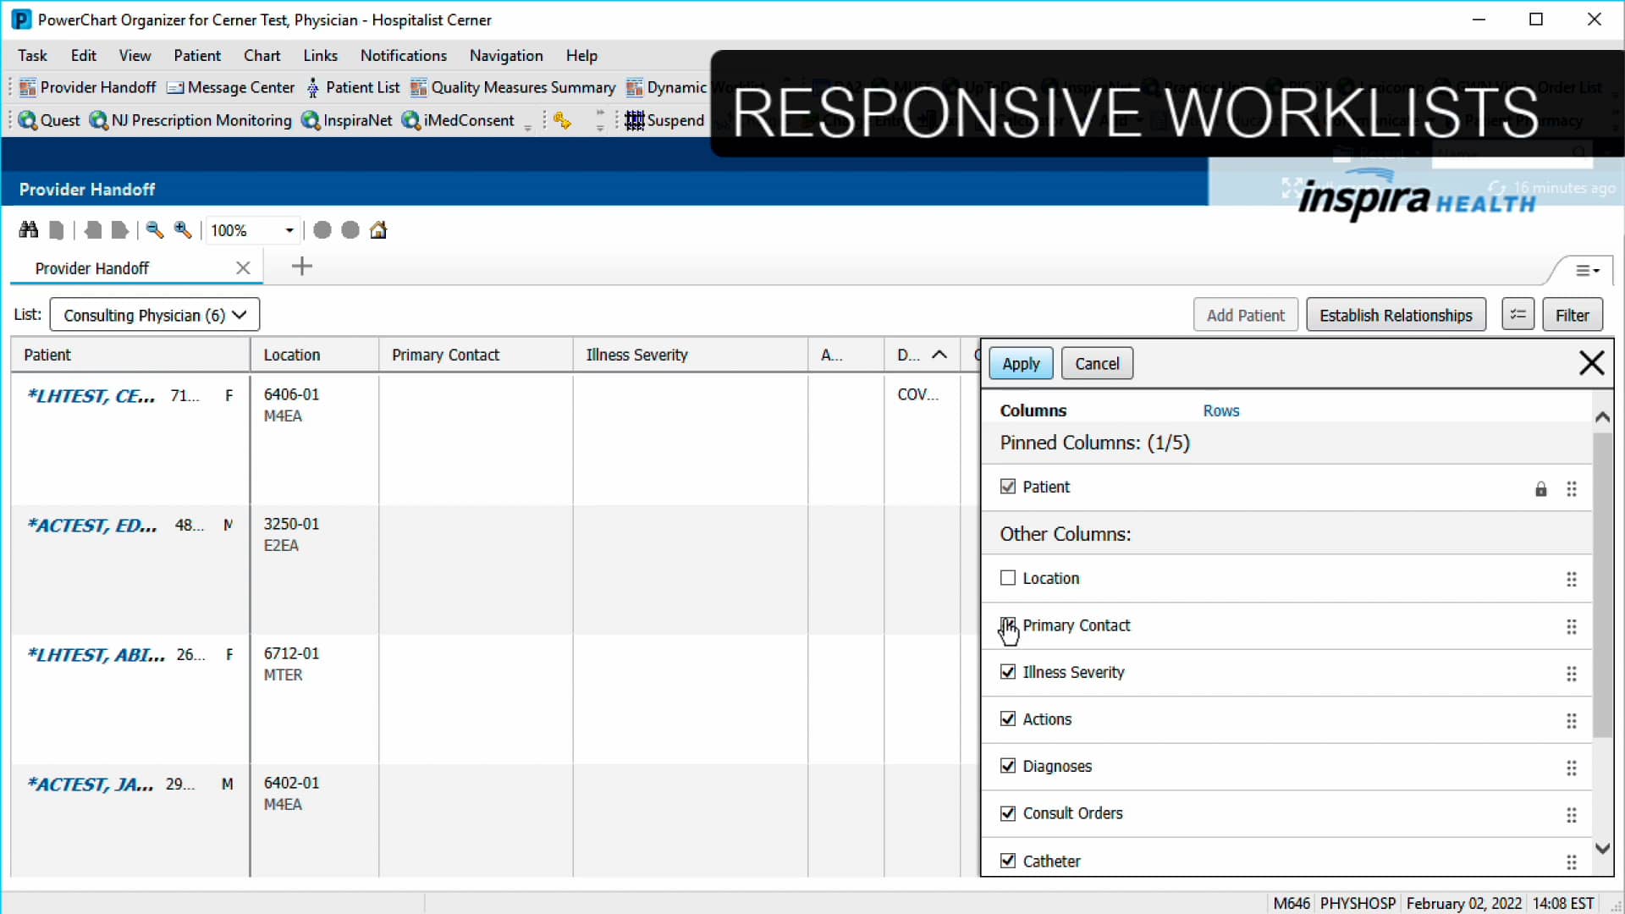Uncheck the Diagnoses column
This screenshot has height=914, width=1625.
click(1008, 765)
